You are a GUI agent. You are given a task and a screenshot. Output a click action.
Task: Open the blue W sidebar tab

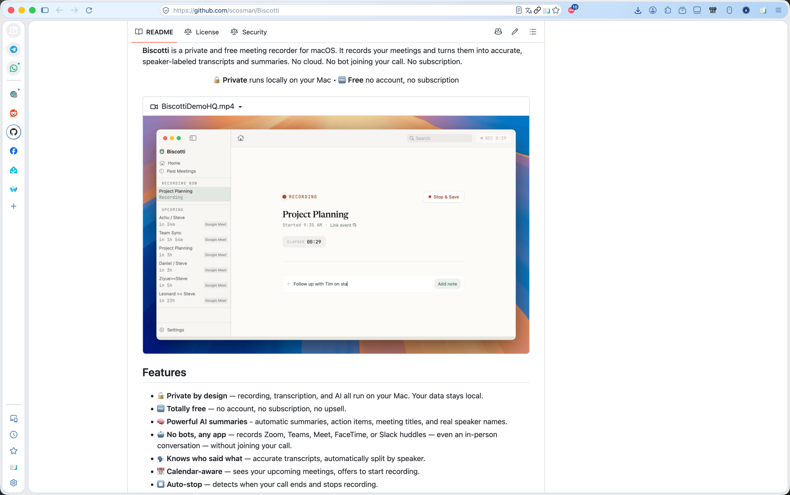tap(14, 189)
